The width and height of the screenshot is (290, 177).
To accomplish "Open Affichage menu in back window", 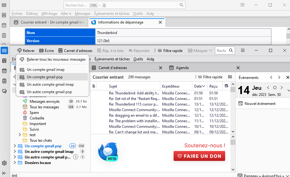I will point(49,14).
